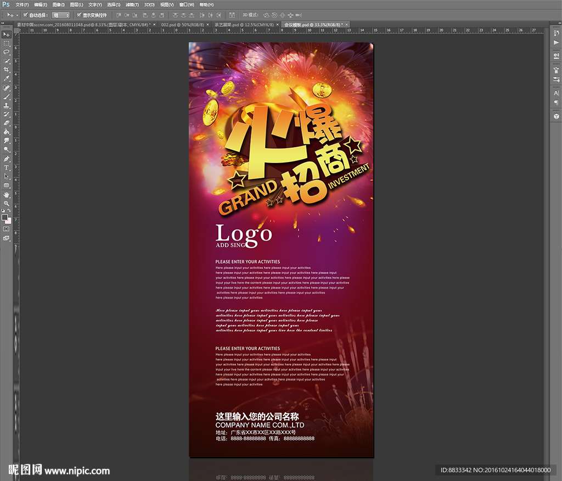The image size is (562, 481).
Task: Open the auto-select 组 dropdown
Action: point(60,15)
